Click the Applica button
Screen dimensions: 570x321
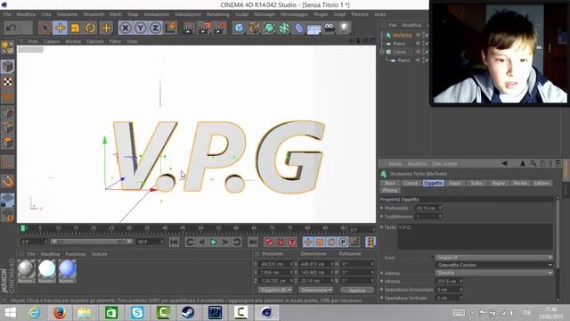[357, 290]
